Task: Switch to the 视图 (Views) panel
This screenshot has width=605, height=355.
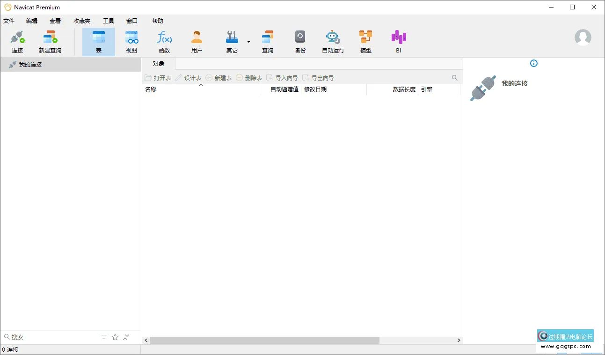Action: tap(131, 41)
